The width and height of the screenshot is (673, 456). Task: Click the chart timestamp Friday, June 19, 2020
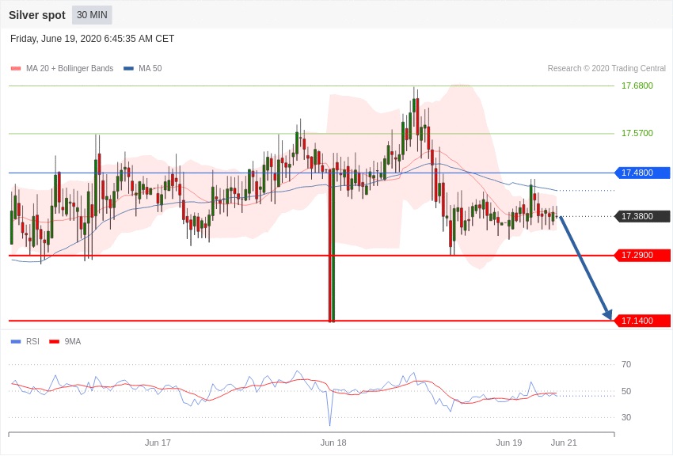point(92,39)
